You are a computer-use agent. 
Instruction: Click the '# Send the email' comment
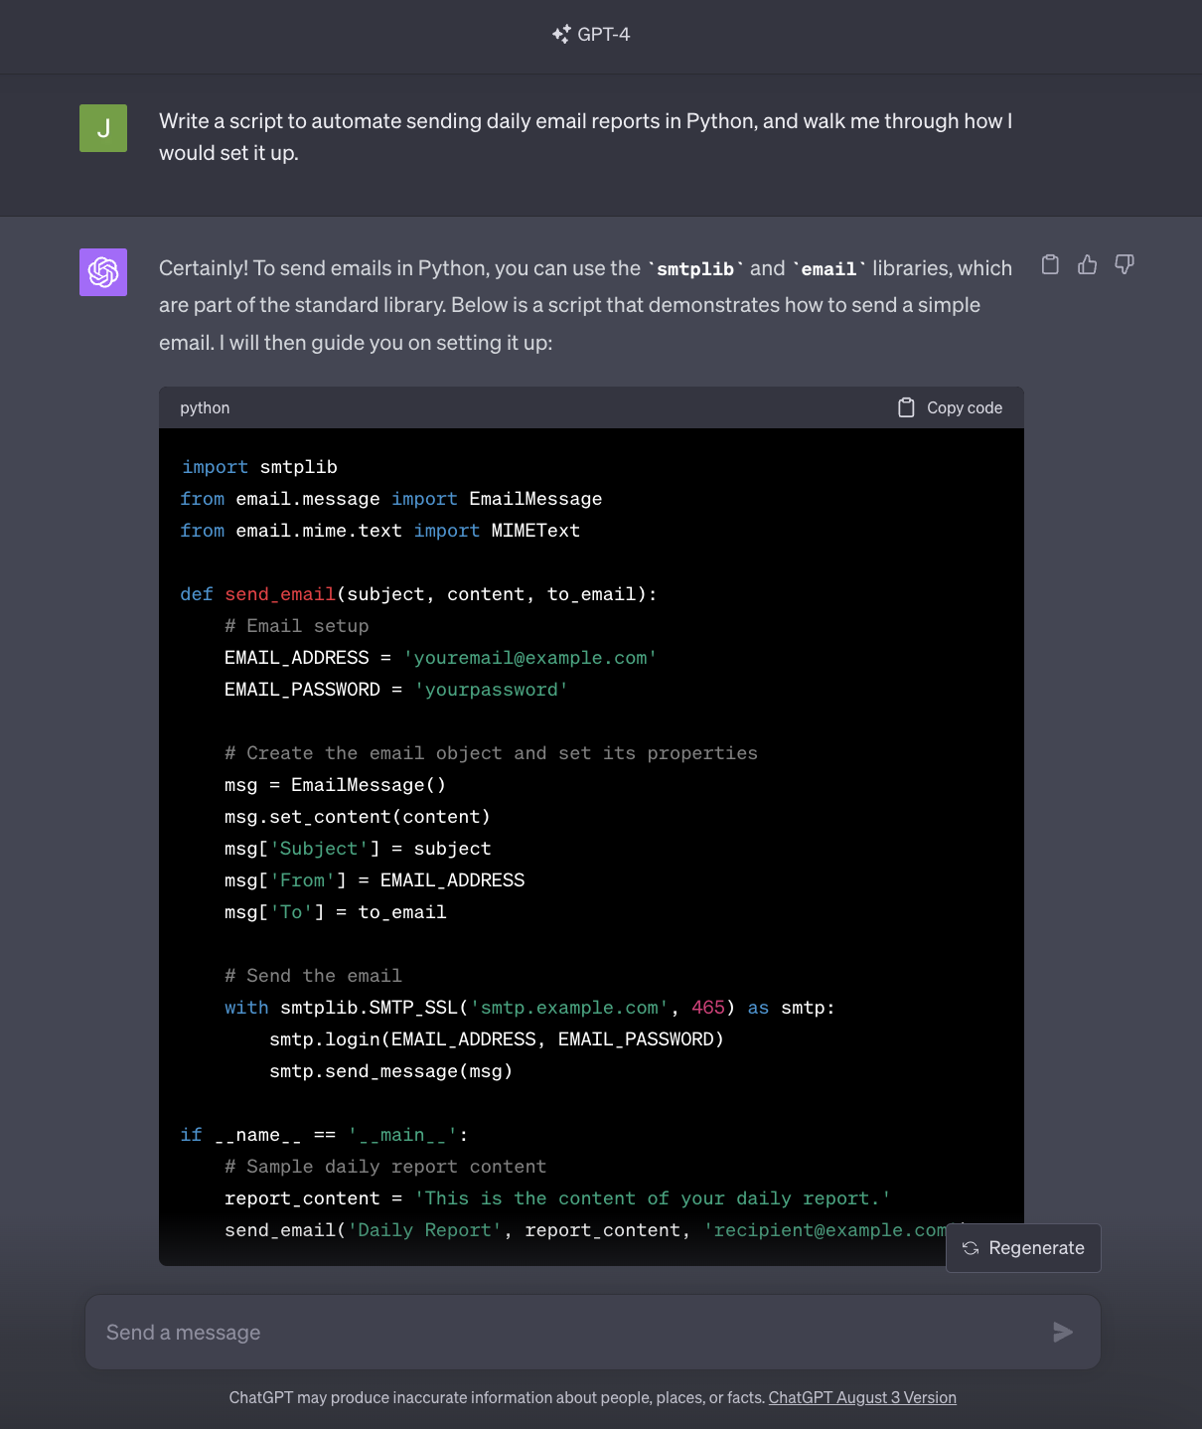(314, 976)
